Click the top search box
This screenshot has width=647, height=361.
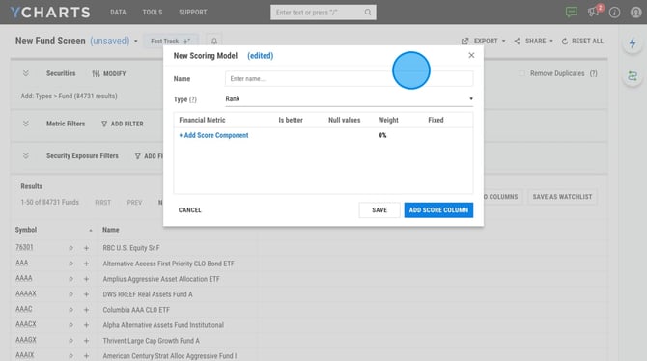click(323, 13)
